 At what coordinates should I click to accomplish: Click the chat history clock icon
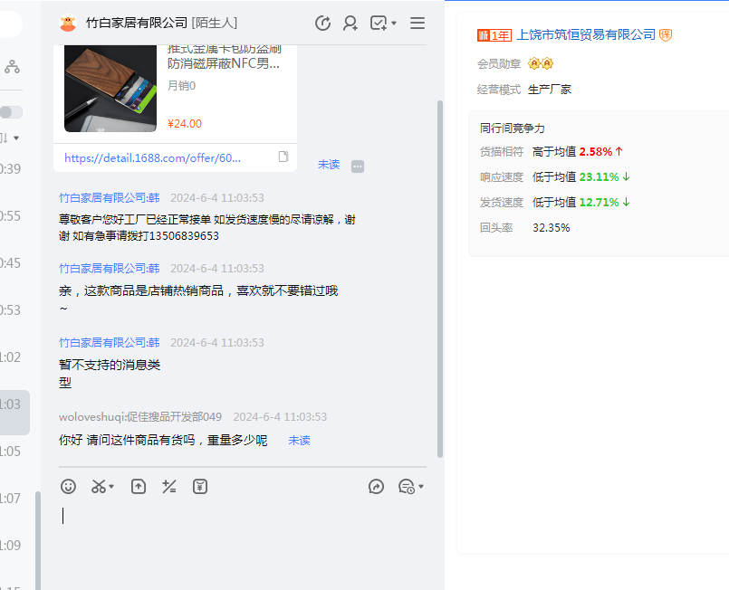pyautogui.click(x=322, y=23)
